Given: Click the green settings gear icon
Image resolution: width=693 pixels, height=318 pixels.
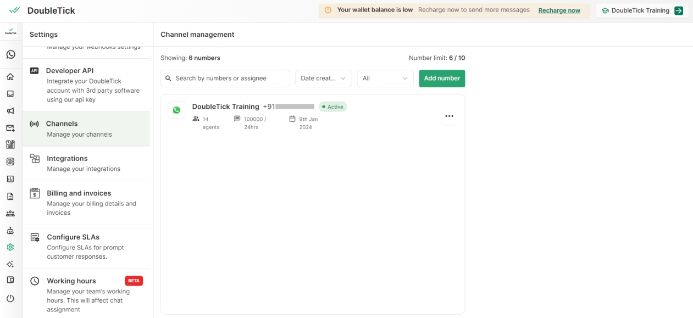Looking at the screenshot, I should [x=10, y=248].
